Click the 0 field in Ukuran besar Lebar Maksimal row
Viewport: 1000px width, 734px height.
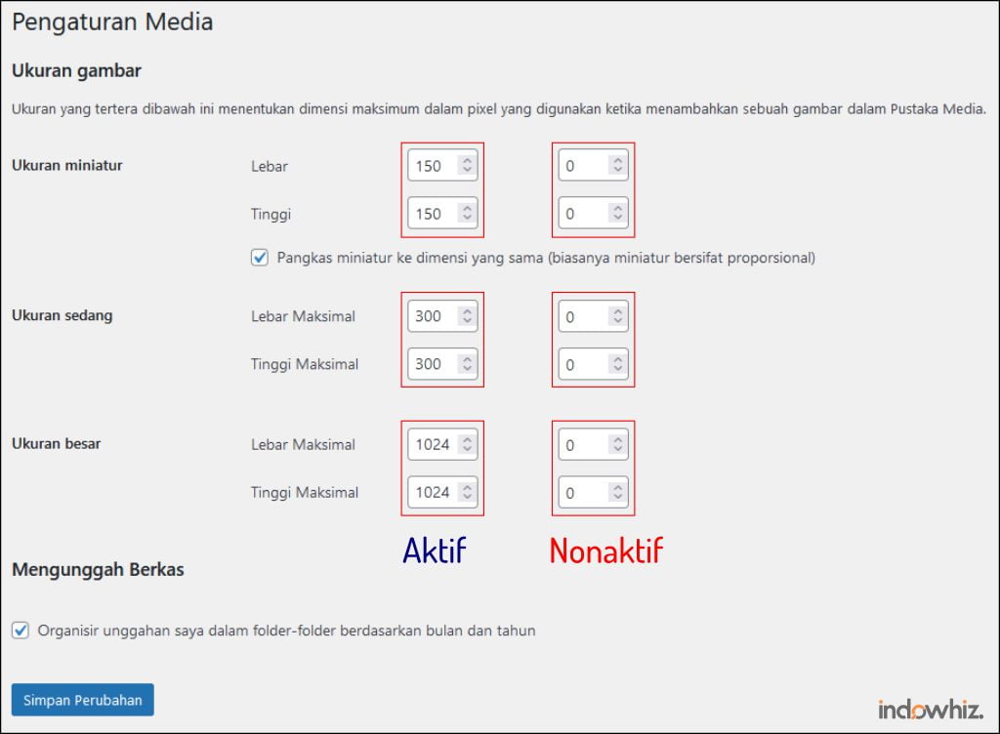(x=593, y=444)
